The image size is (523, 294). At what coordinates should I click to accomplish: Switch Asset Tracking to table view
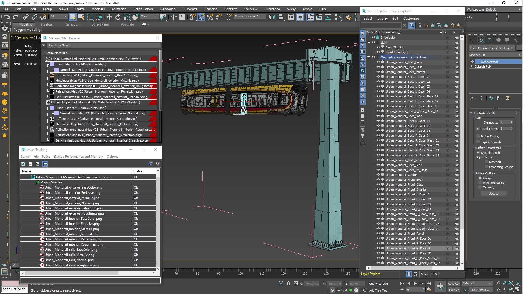tap(45, 164)
